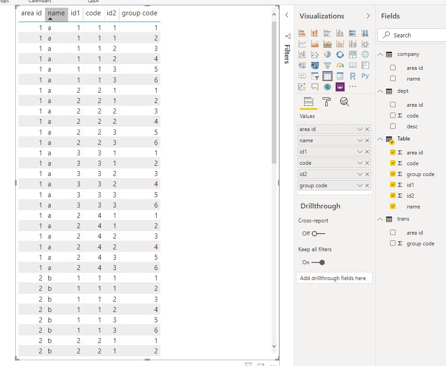Select the card visual
The image size is (446, 366).
352,65
